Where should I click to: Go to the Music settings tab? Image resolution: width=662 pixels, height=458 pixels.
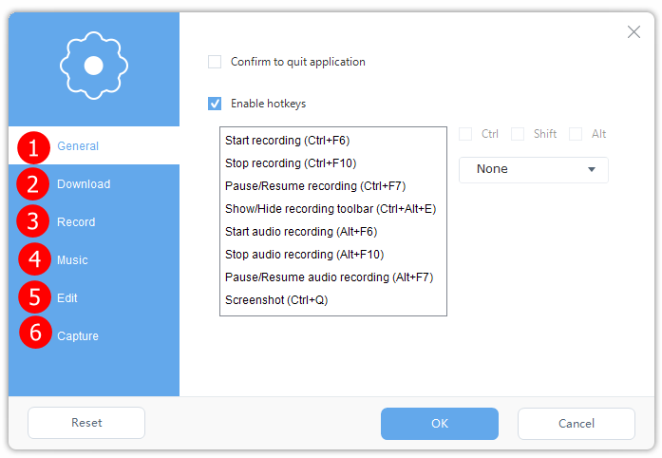coord(94,259)
